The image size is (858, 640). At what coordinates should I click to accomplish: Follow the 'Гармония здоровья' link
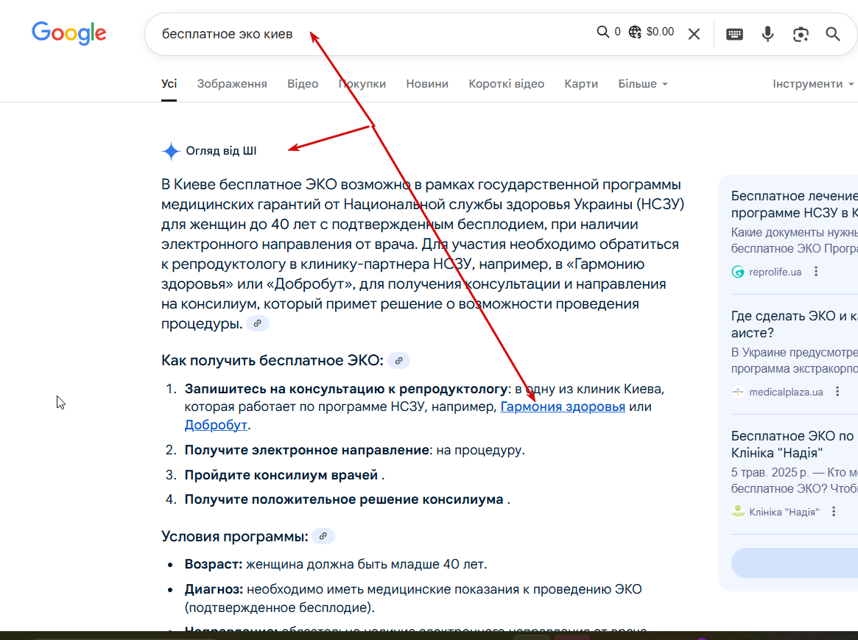(x=563, y=407)
